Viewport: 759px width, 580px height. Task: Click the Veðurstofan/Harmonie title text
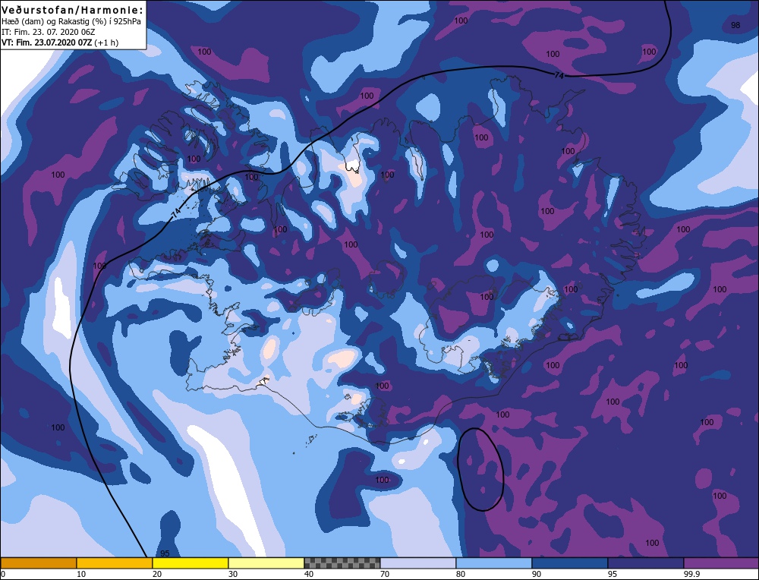click(73, 10)
